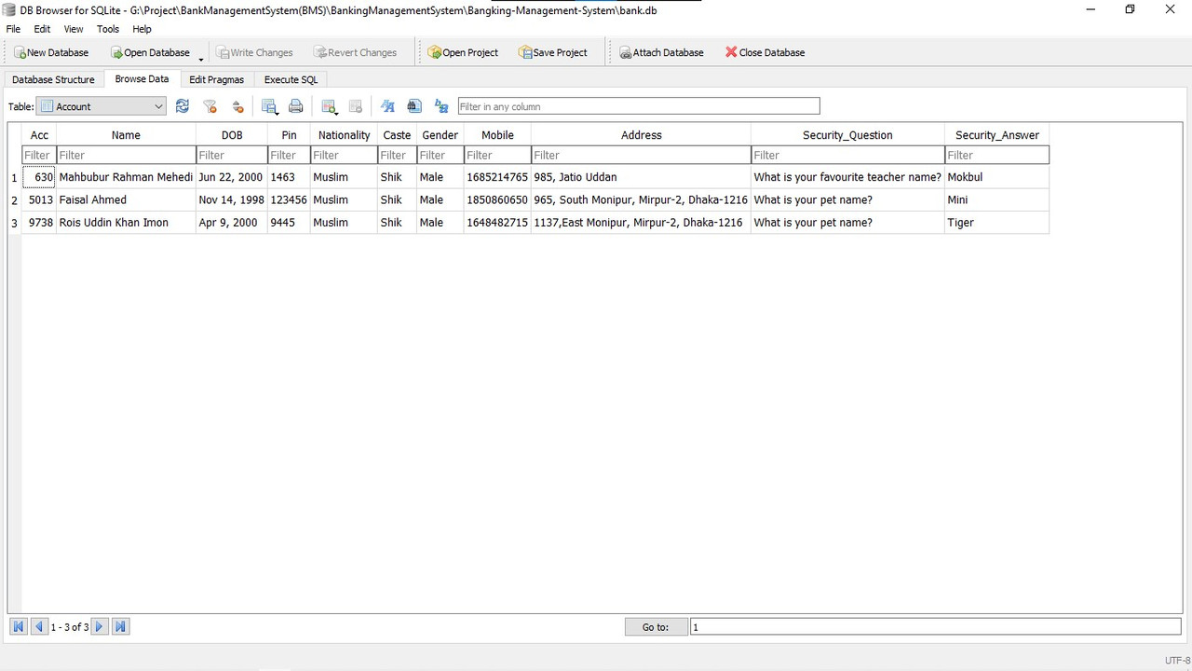
Task: Click the Write Changes button
Action: [254, 53]
